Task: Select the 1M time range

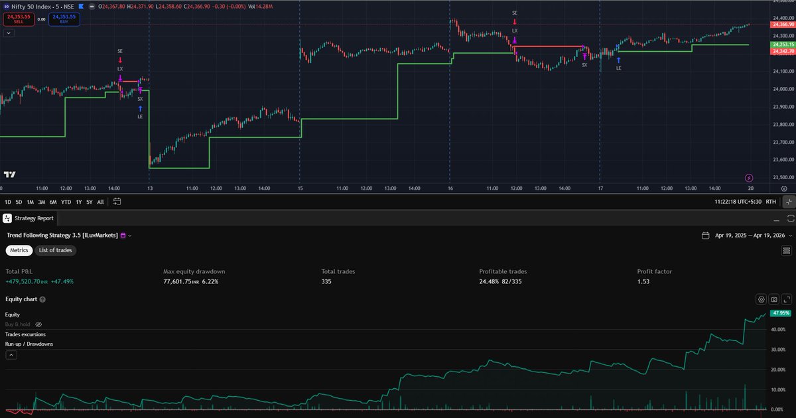Action: (30, 202)
